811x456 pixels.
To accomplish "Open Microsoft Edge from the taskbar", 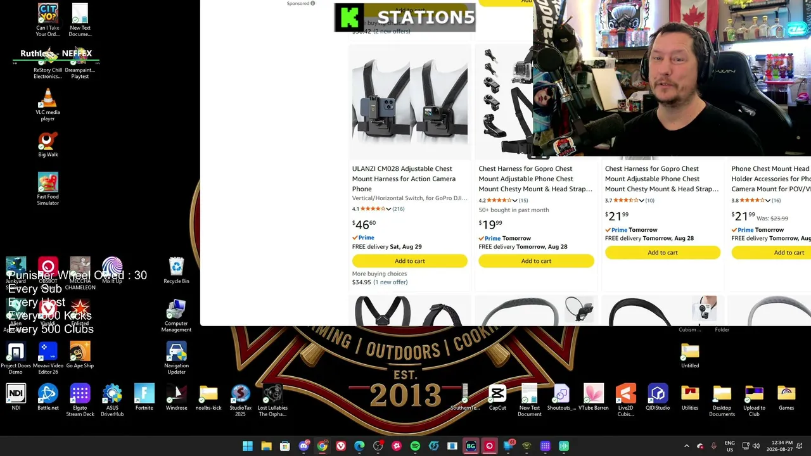I will pos(359,446).
